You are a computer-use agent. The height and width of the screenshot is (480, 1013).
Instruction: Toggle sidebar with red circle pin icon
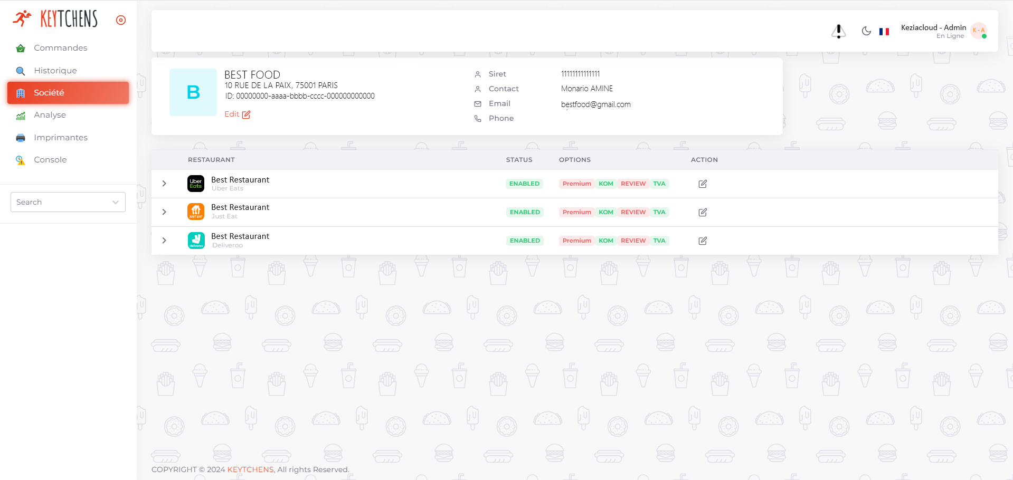tap(121, 20)
